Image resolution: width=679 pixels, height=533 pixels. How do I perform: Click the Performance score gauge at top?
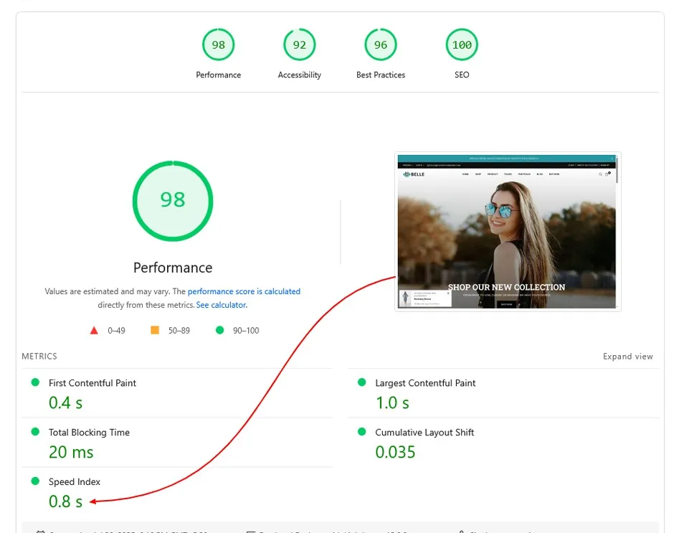point(218,45)
